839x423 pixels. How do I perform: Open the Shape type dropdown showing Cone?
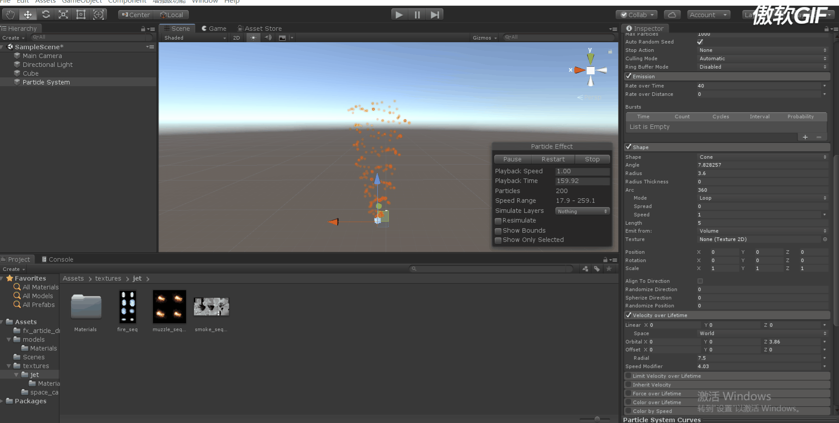762,157
